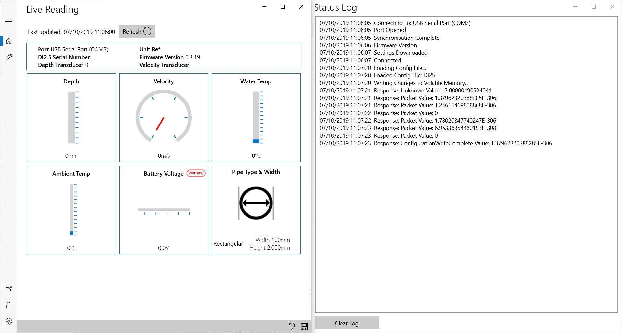Open the Water Temp tile
Screen dimensions: 622x333
click(x=256, y=118)
